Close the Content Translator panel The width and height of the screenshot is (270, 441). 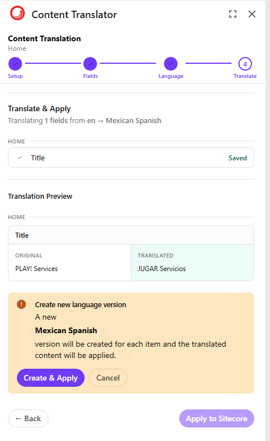(252, 14)
